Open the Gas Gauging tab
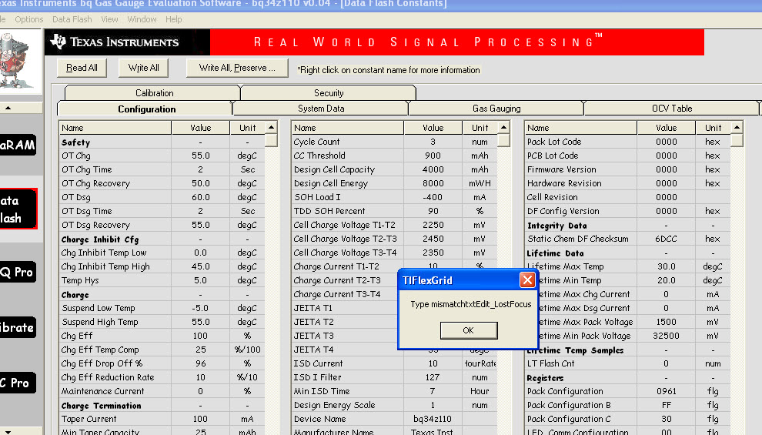Image resolution: width=762 pixels, height=435 pixels. pos(496,109)
